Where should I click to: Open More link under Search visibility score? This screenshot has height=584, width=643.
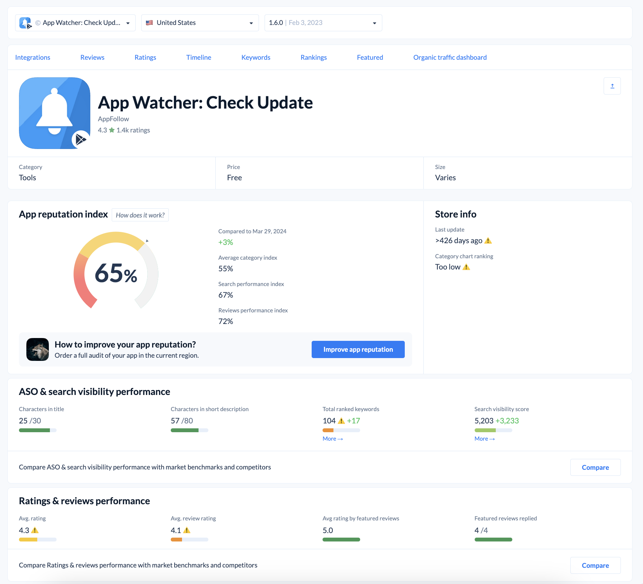[484, 439]
